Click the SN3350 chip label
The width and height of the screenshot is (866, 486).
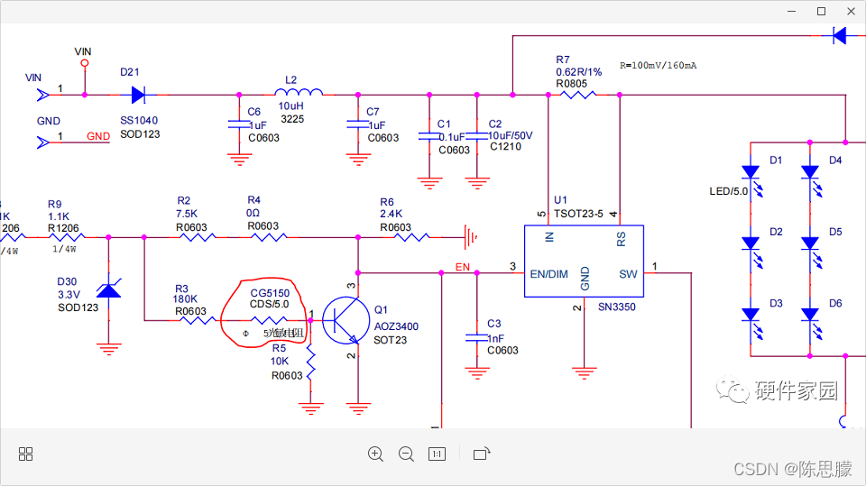point(616,307)
